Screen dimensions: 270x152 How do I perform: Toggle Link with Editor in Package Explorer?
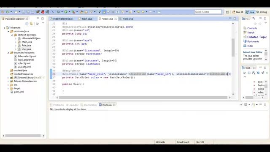[x=31, y=24]
